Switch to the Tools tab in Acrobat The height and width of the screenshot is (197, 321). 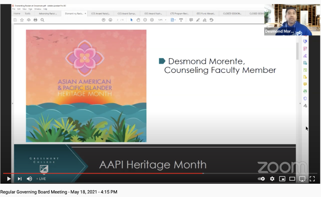pos(28,14)
